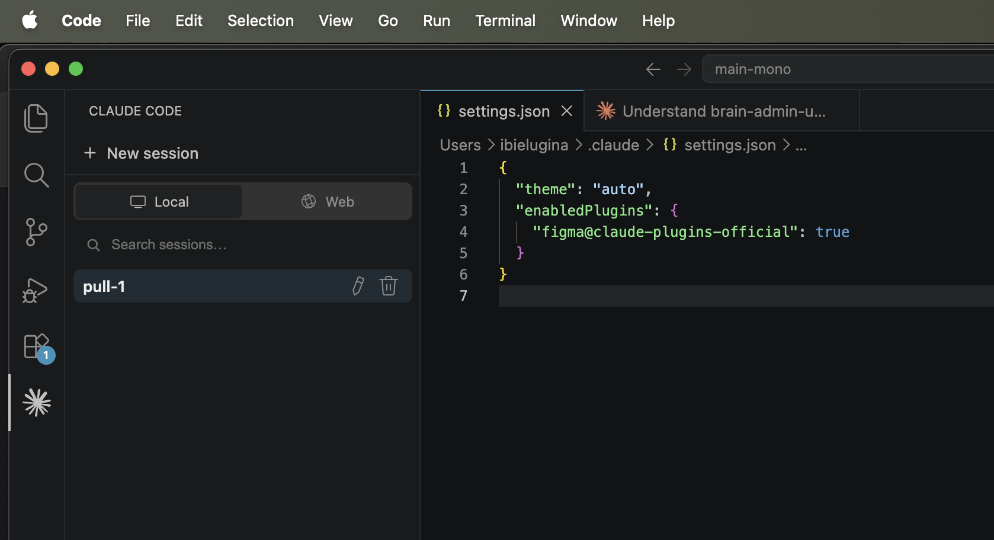This screenshot has width=994, height=540.
Task: Open the Selection menu
Action: [261, 21]
